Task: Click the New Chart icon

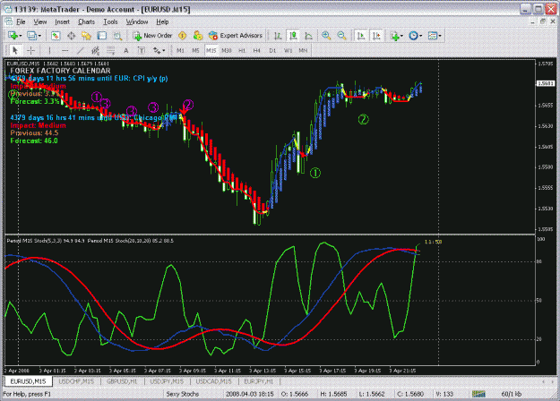Action: click(x=13, y=36)
